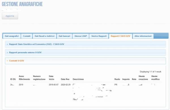Open the Utenza LDAP tab
170x110 pixels.
[x=81, y=36]
